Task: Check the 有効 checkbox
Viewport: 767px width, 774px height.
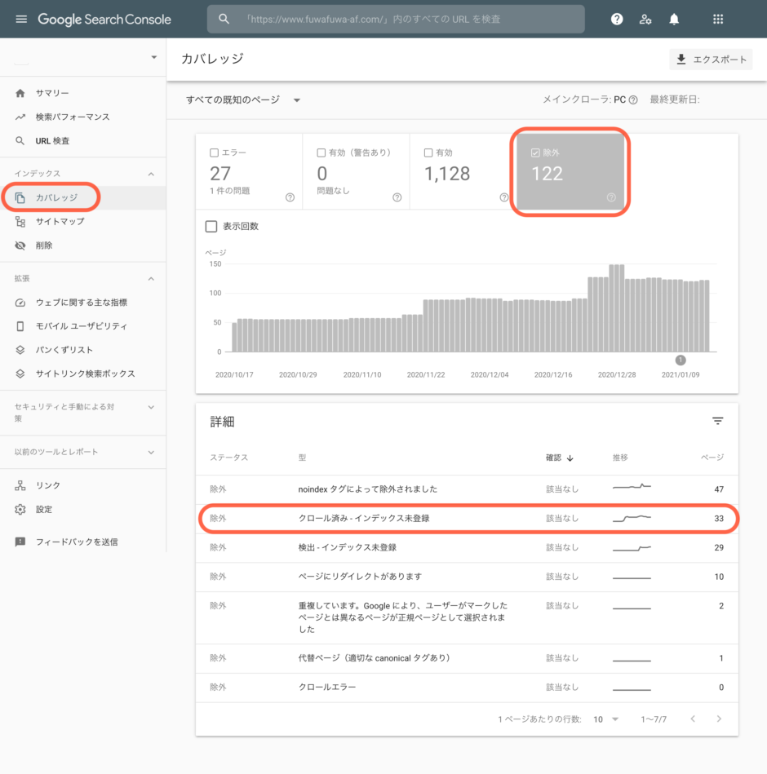Action: 428,153
